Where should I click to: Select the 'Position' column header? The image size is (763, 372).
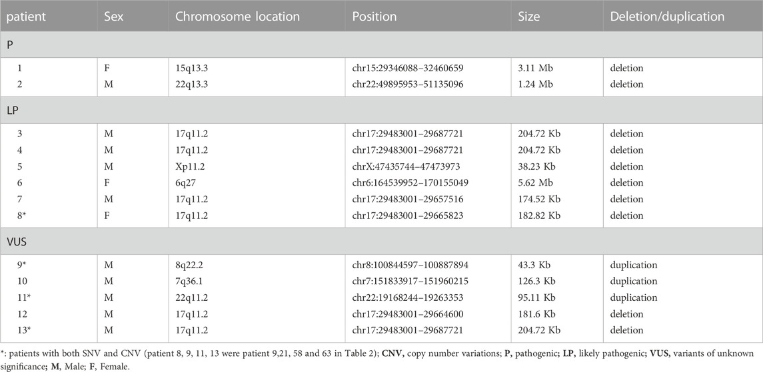375,16
